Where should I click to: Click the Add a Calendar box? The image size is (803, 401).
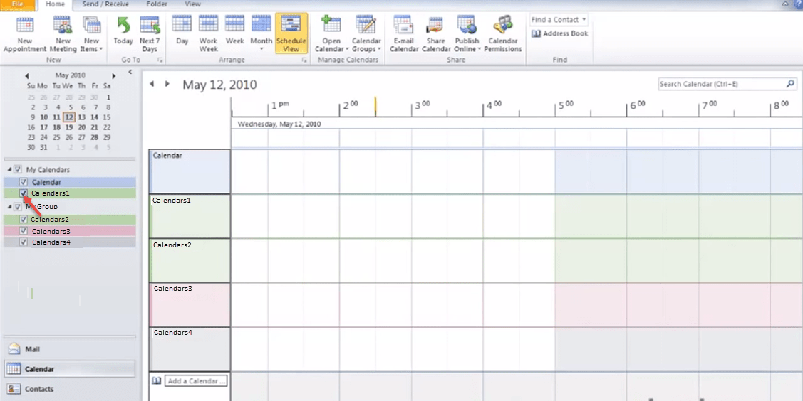click(196, 380)
